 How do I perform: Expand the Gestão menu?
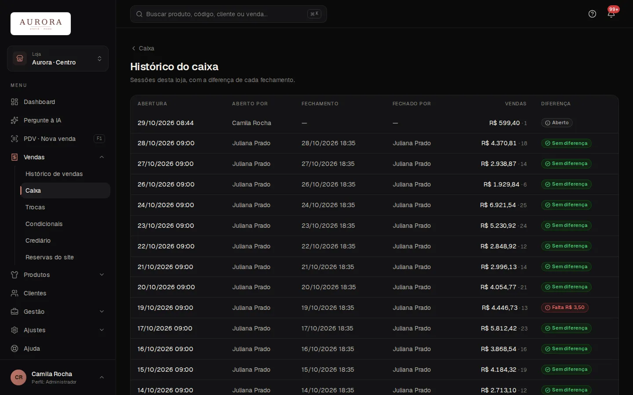coord(102,312)
